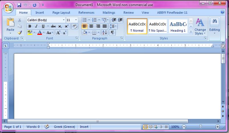Toggle Align Text Left
The width and height of the screenshot is (229, 133).
(x=85, y=26)
